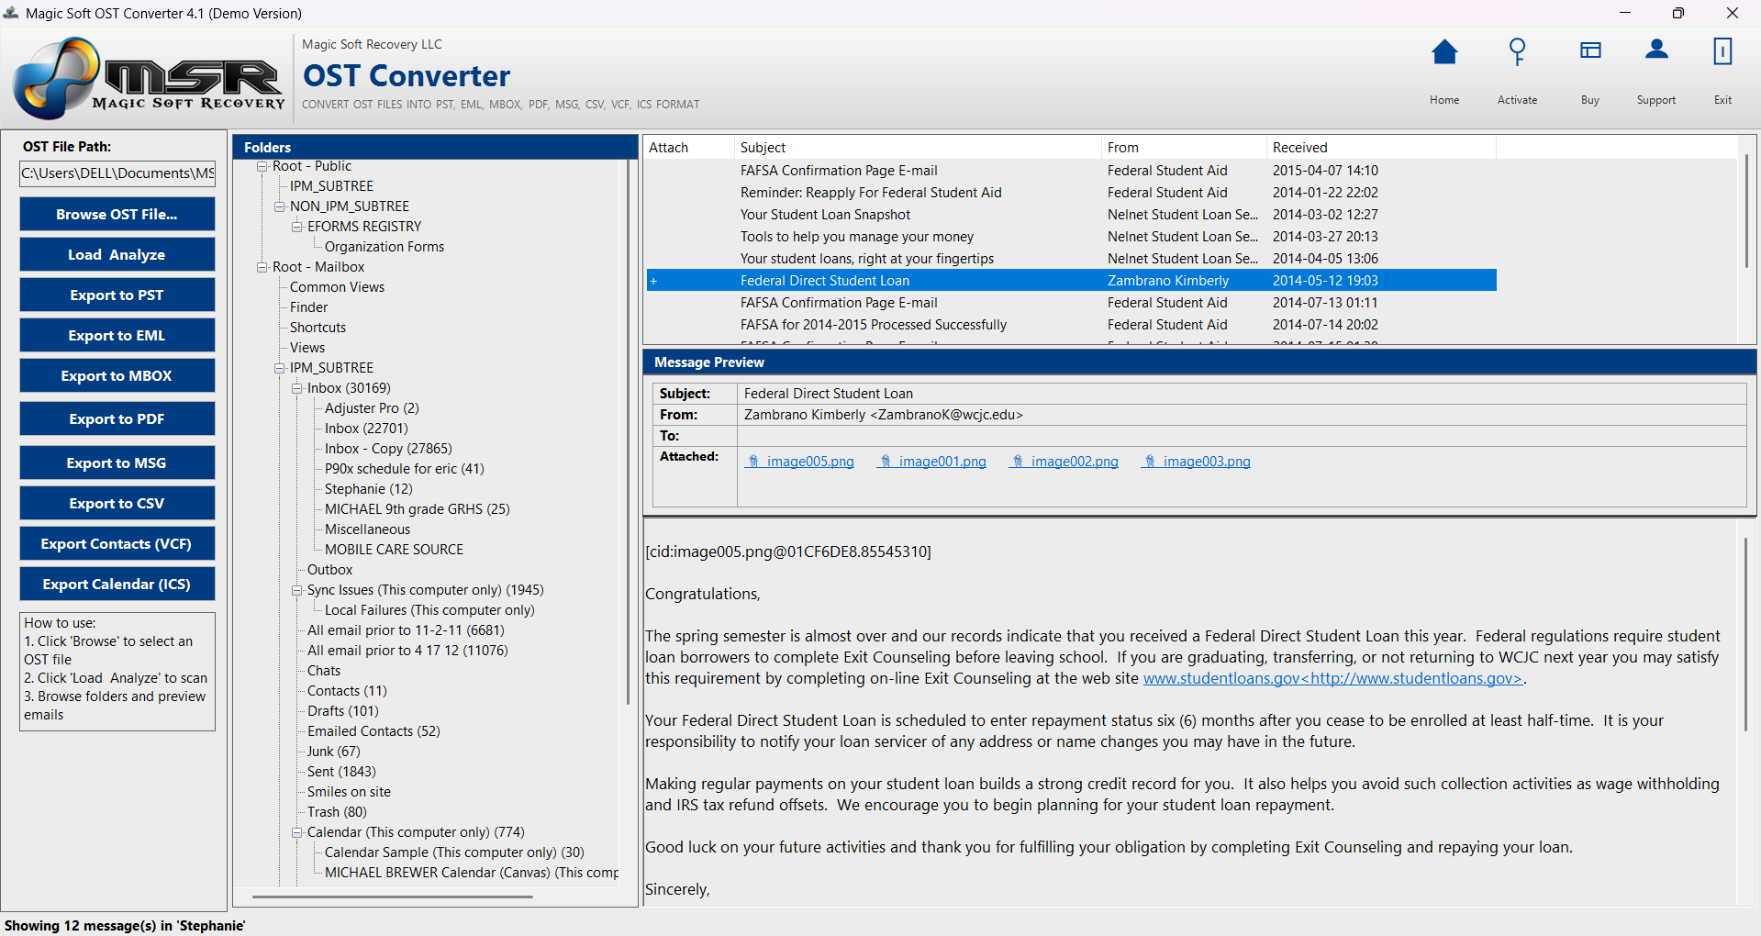Select MICHAEL 9th grade GRHS (25) folder
This screenshot has width=1761, height=936.
(417, 509)
